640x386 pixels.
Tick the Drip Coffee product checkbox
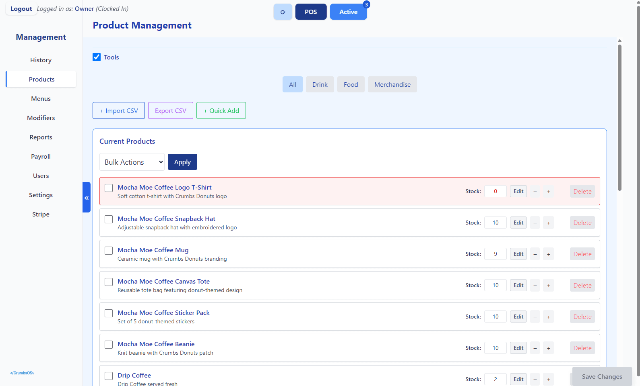pos(109,376)
